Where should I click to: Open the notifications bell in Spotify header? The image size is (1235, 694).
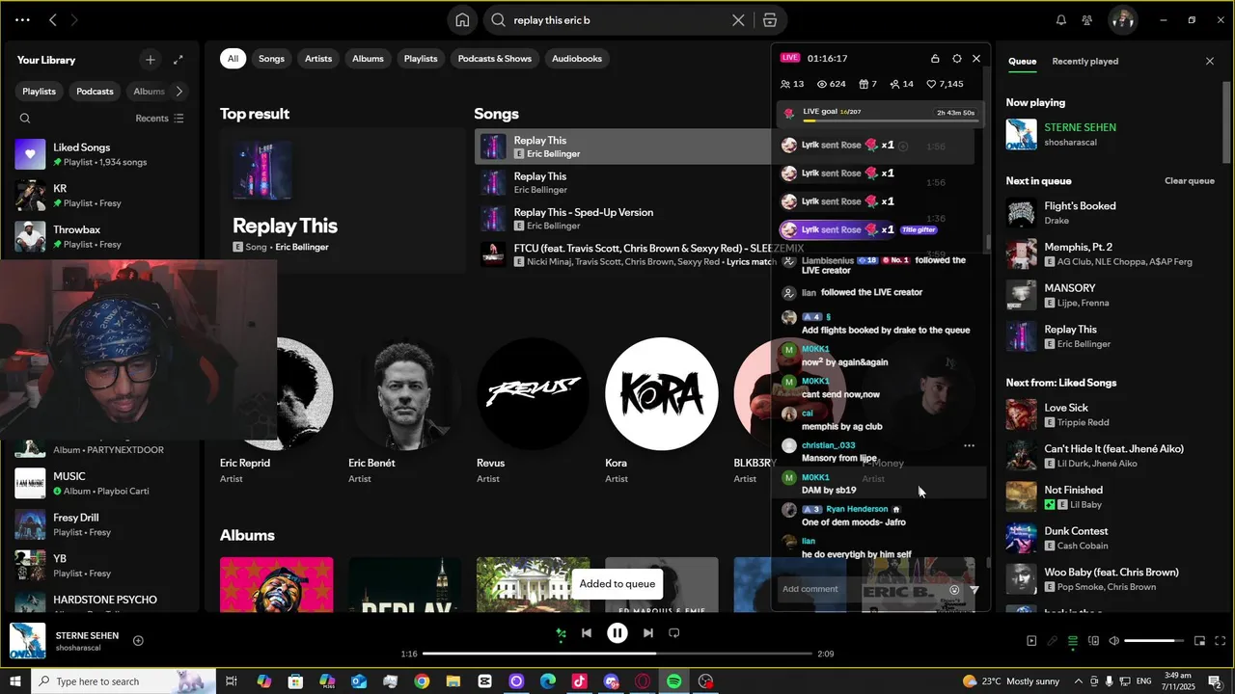(x=1061, y=20)
